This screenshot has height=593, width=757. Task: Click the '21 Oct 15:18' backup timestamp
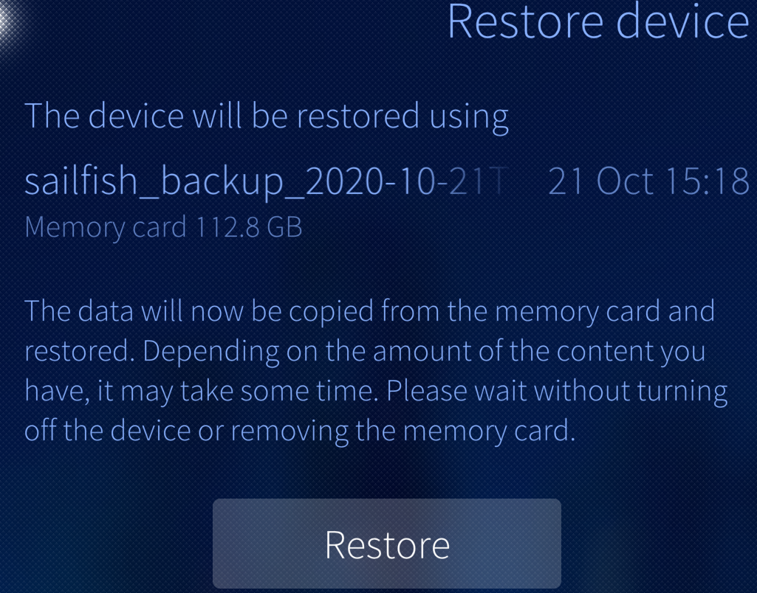(648, 182)
